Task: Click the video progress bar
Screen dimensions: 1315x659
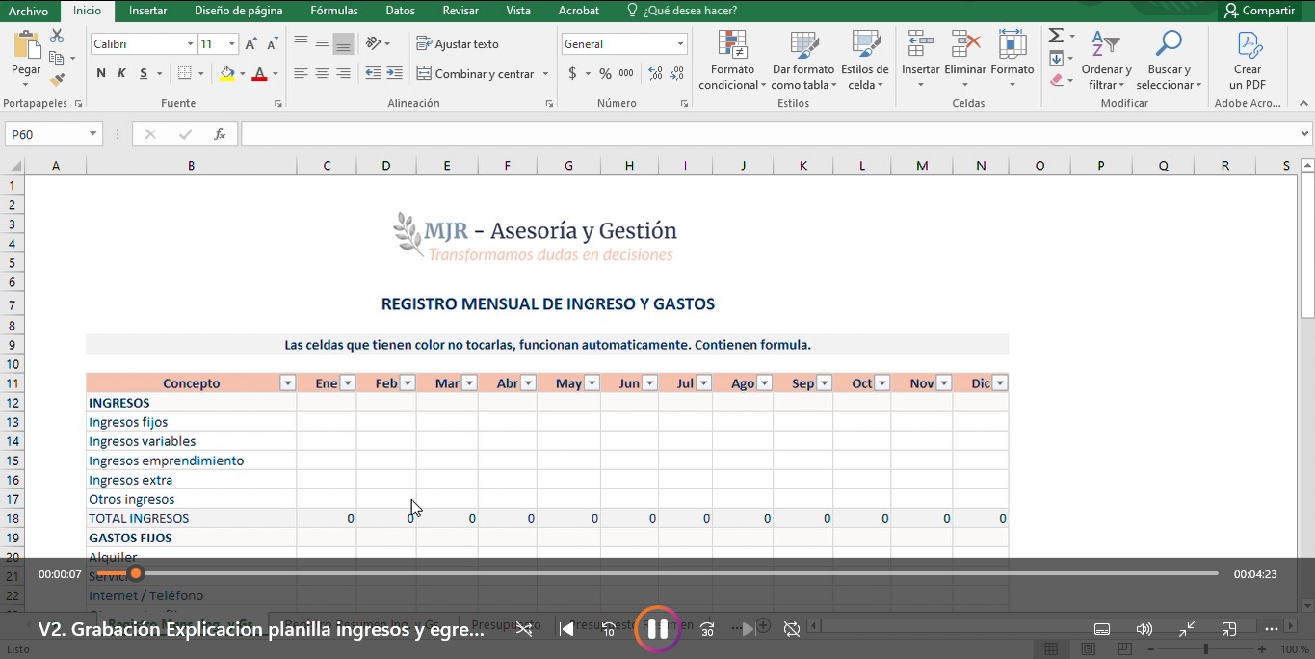Action: click(x=657, y=573)
